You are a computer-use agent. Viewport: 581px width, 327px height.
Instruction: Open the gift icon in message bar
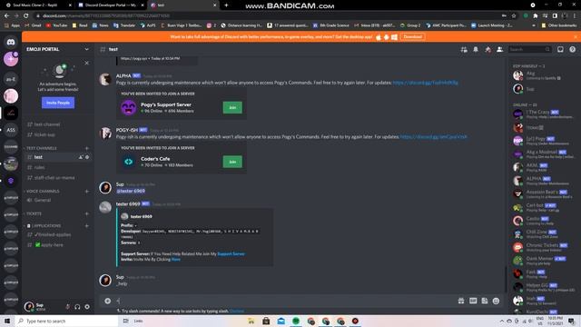tap(461, 301)
